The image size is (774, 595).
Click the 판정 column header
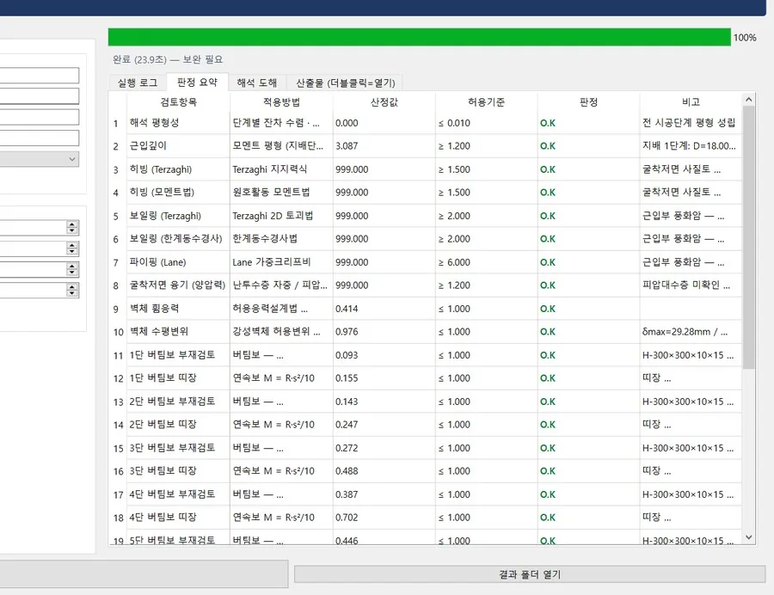[x=588, y=102]
